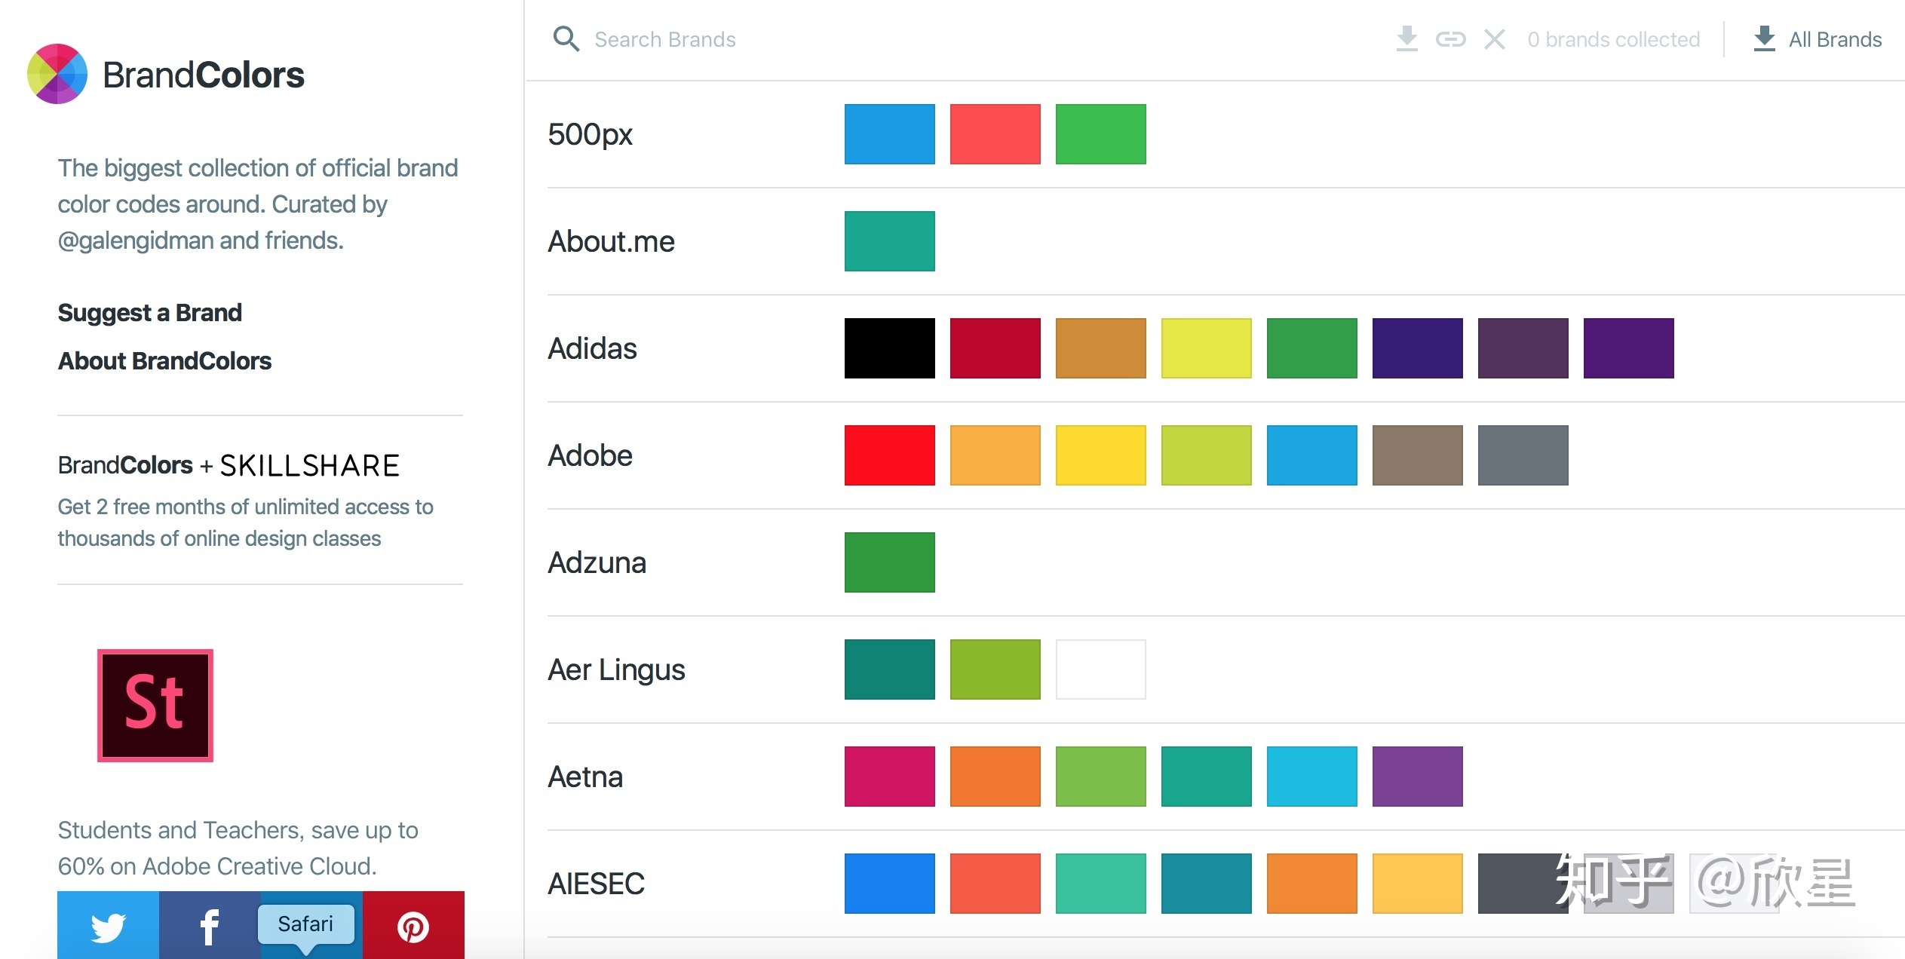The image size is (1905, 959).
Task: Open About BrandColors link
Action: (x=164, y=360)
